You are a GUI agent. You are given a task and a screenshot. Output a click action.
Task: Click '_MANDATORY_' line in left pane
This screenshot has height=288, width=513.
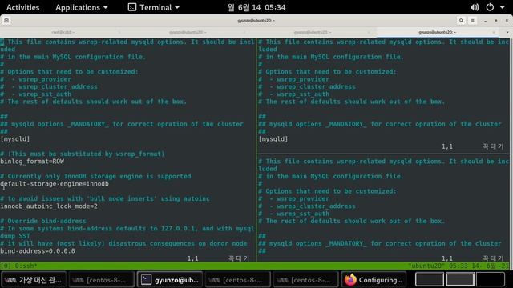coord(122,125)
